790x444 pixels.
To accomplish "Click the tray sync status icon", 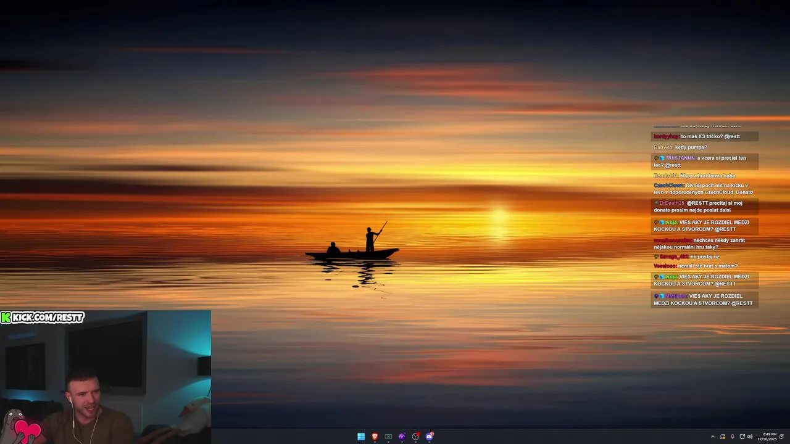I will (723, 437).
